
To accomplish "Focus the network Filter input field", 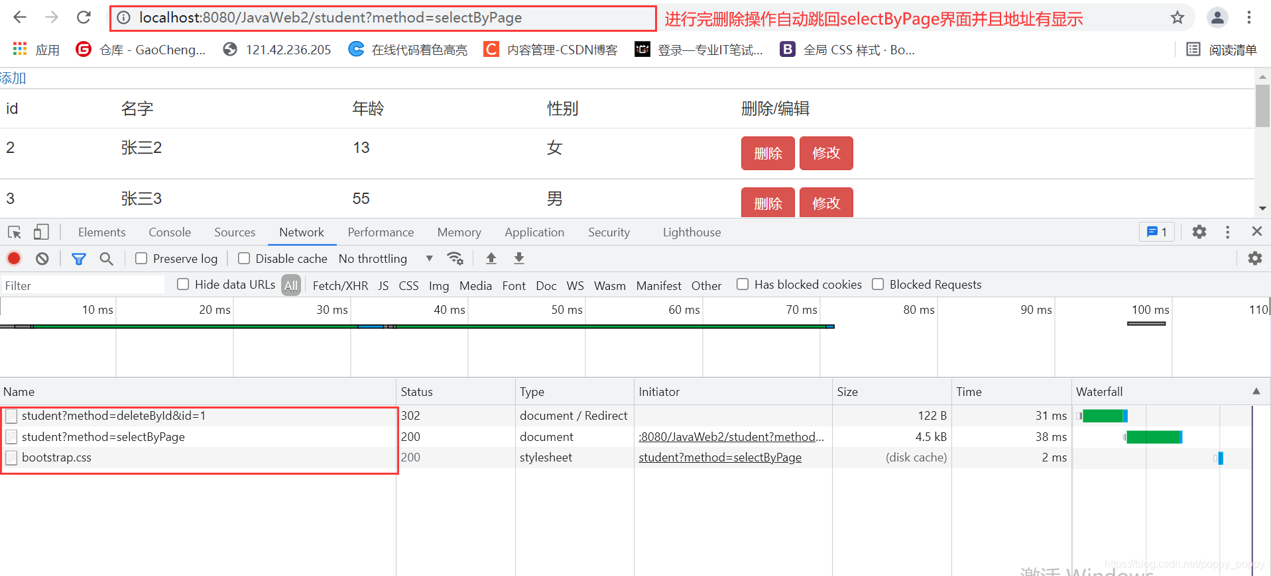I will coord(83,285).
